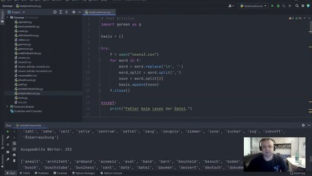312x176 pixels.
Task: Print console output icon in Run panel
Action: coord(14,155)
